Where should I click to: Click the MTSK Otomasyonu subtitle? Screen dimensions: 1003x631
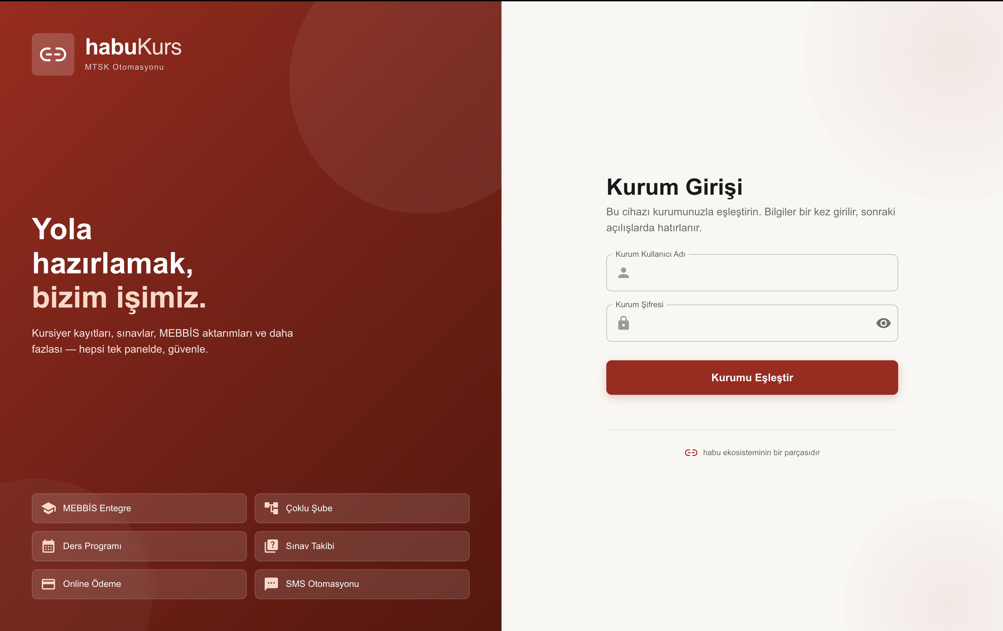pos(124,67)
